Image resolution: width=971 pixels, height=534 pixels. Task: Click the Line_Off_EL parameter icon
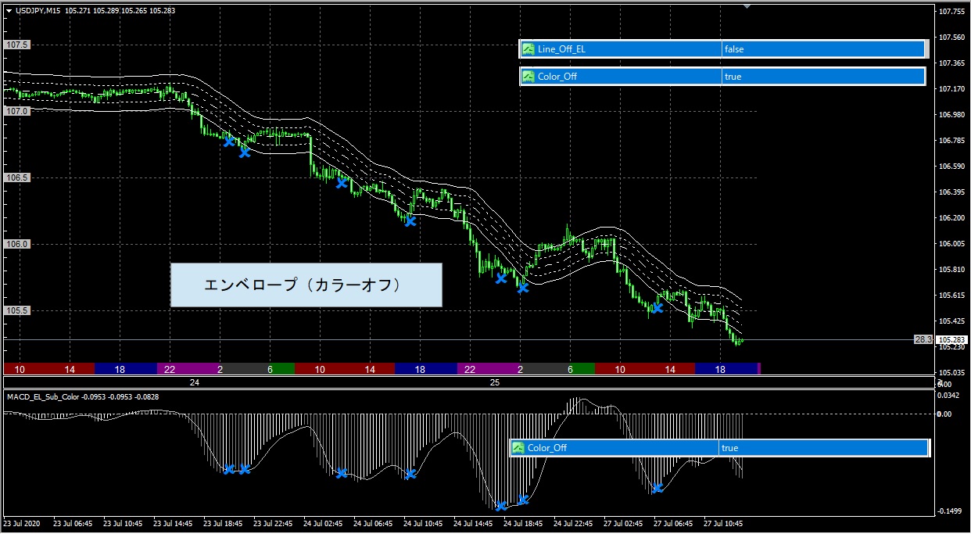click(x=528, y=49)
